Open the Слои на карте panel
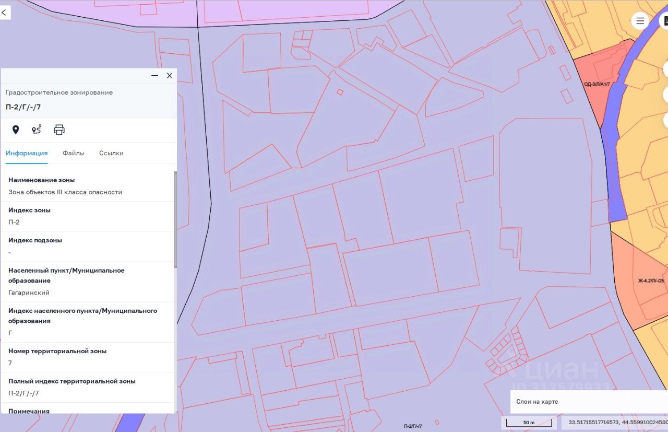668x432 pixels. click(x=589, y=402)
